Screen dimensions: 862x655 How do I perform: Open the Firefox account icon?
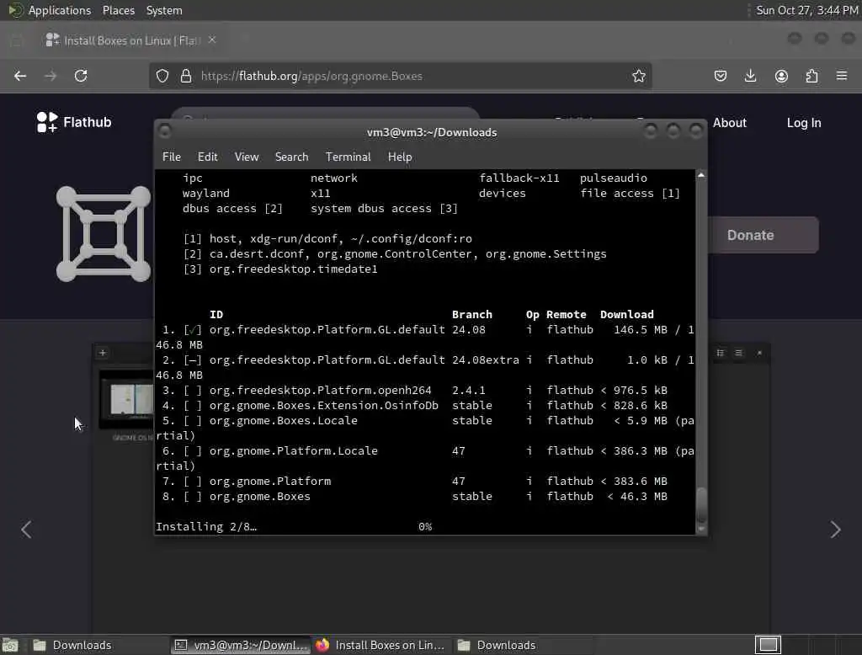[781, 76]
